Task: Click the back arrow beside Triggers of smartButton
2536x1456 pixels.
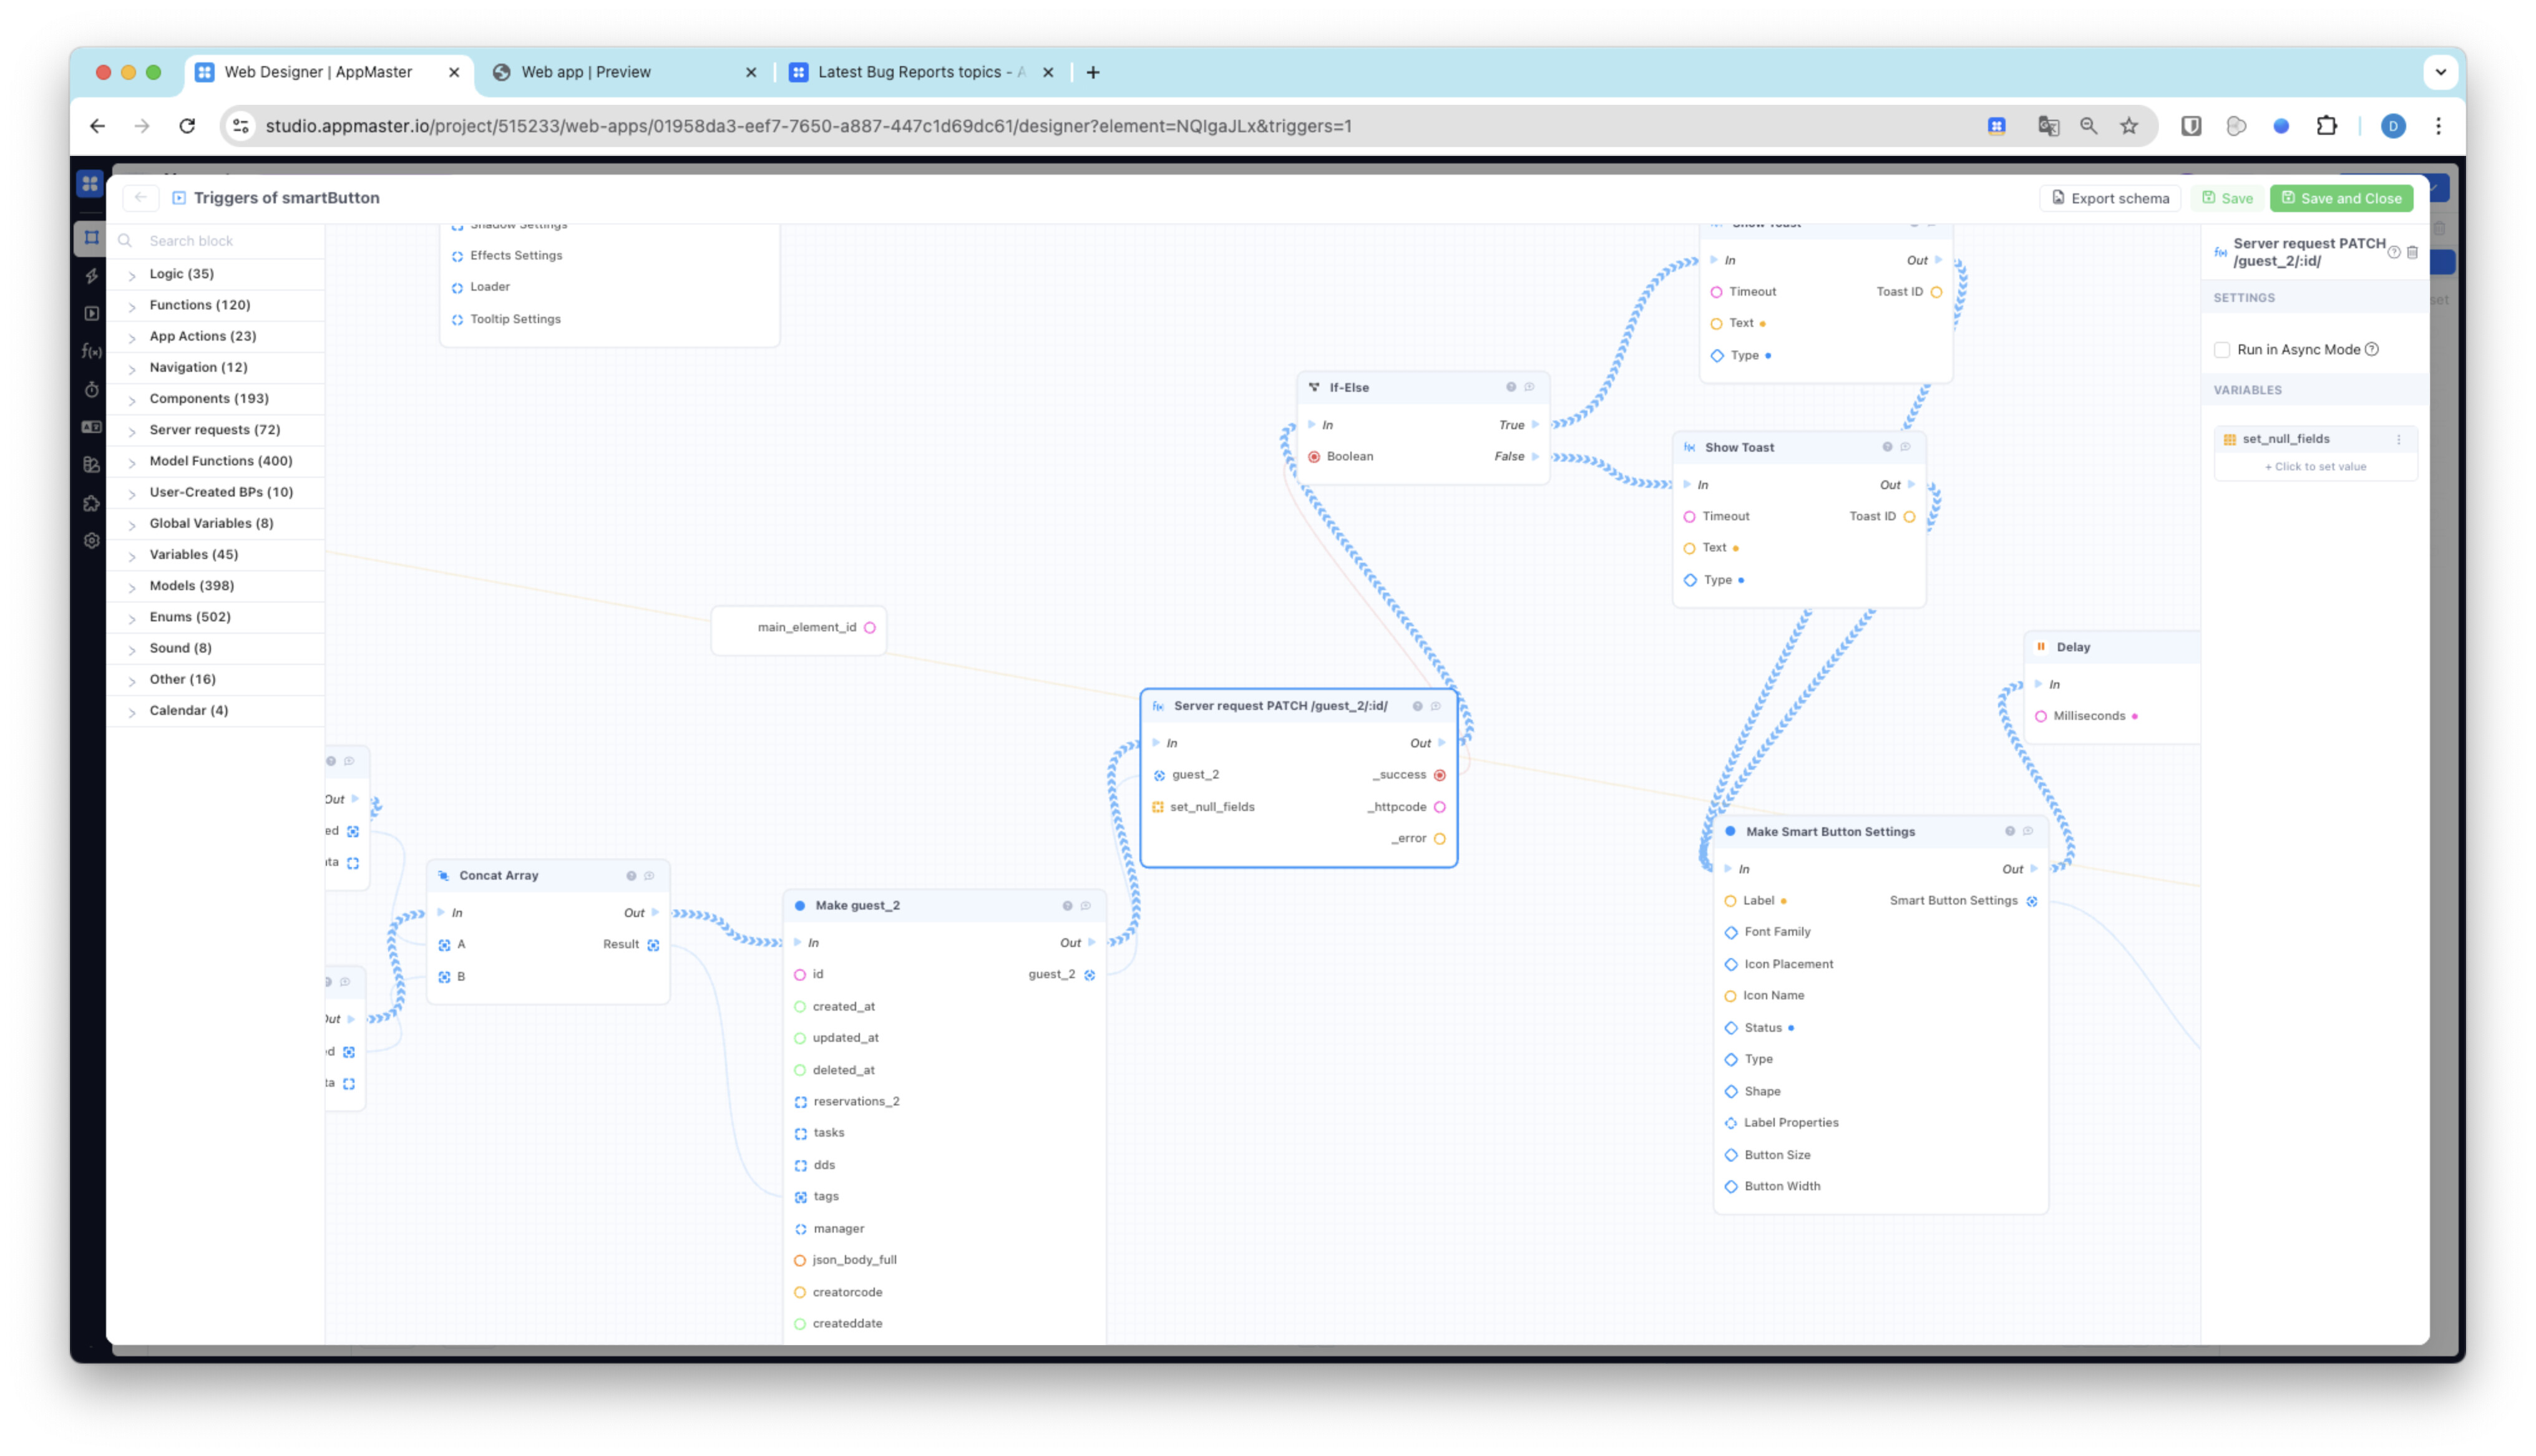Action: tap(141, 198)
